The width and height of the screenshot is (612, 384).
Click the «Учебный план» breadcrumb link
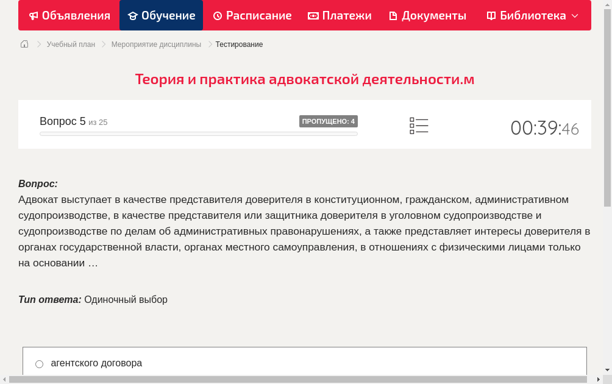pos(70,44)
